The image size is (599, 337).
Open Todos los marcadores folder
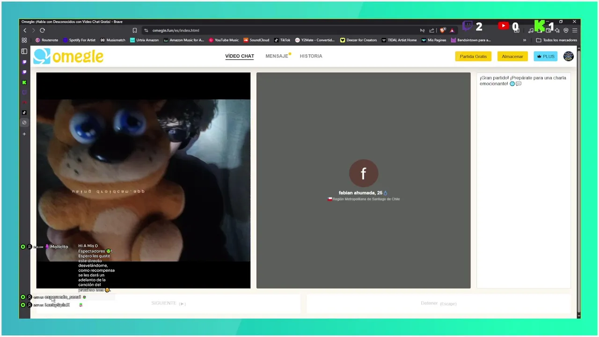556,40
